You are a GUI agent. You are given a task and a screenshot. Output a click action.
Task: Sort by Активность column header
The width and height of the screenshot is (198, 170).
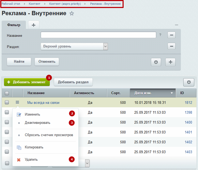88,93
